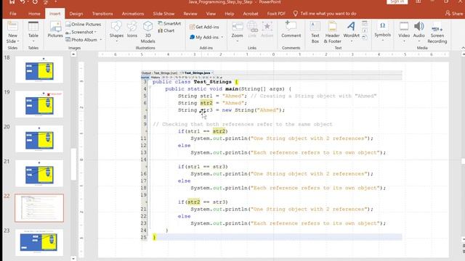Click the Undo icon in title bar

(22, 1)
